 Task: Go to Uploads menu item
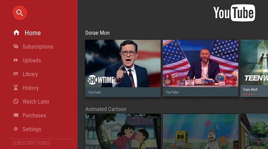(27, 60)
